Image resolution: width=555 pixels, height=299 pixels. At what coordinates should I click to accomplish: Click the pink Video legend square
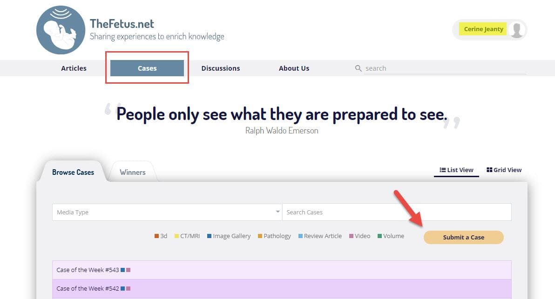(352, 236)
